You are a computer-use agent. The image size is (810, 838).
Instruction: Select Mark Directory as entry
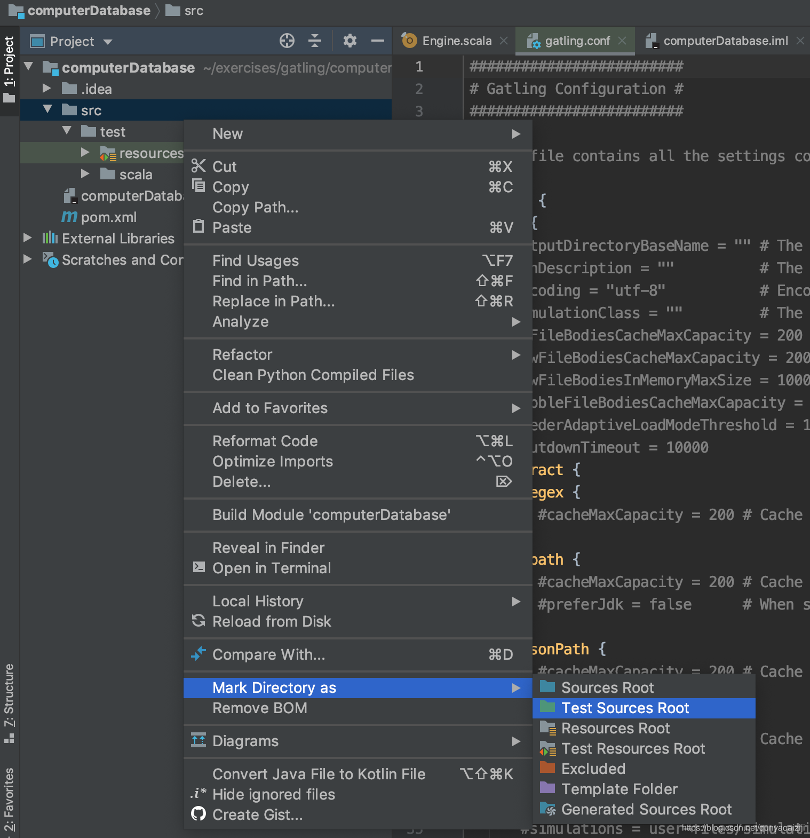(358, 687)
